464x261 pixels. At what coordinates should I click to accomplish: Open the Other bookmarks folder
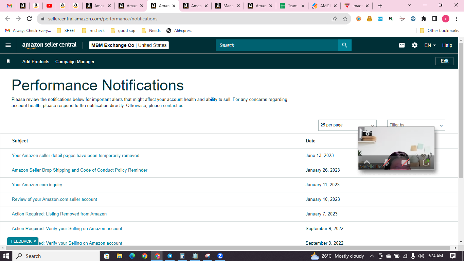[440, 31]
